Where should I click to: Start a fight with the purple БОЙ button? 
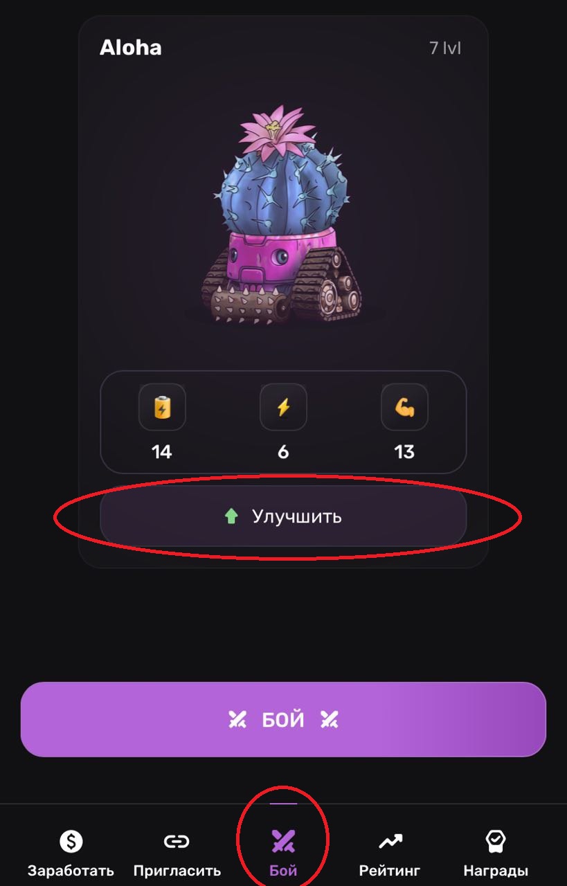pyautogui.click(x=283, y=719)
